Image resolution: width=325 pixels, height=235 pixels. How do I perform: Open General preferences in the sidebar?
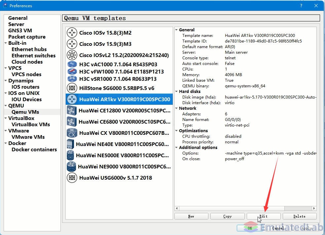coord(18,18)
